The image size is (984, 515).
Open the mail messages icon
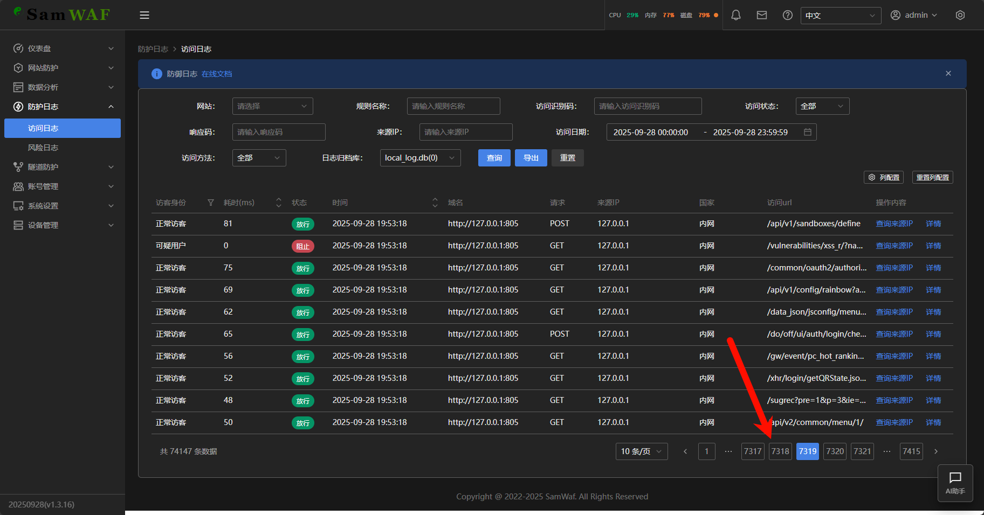(761, 15)
